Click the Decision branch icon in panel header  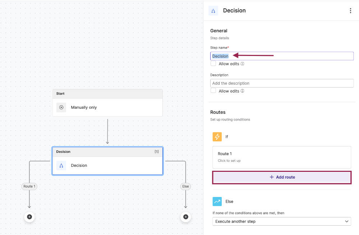pos(213,11)
